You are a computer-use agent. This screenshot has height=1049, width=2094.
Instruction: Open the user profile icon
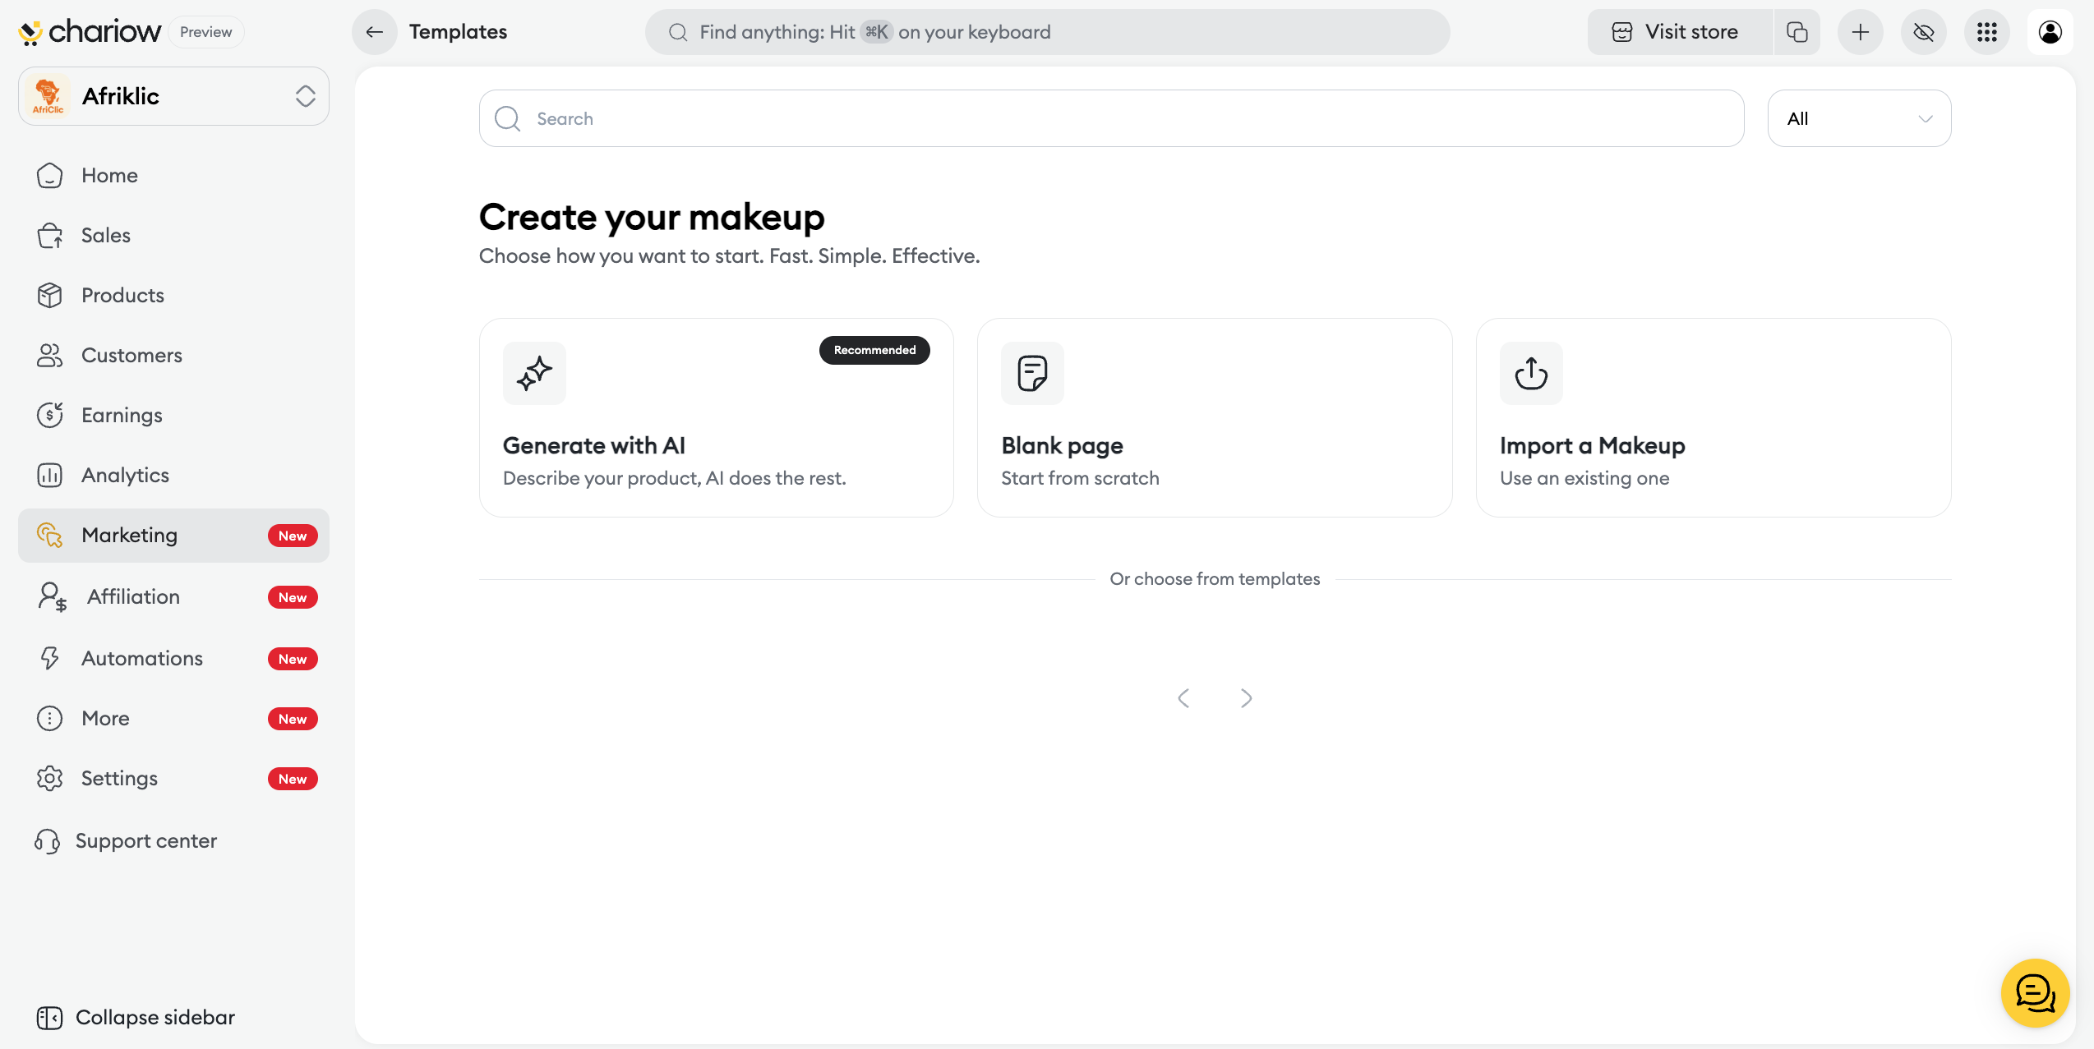coord(2050,32)
